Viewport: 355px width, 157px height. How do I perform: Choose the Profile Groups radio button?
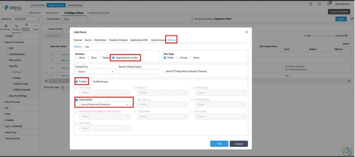click(92, 81)
